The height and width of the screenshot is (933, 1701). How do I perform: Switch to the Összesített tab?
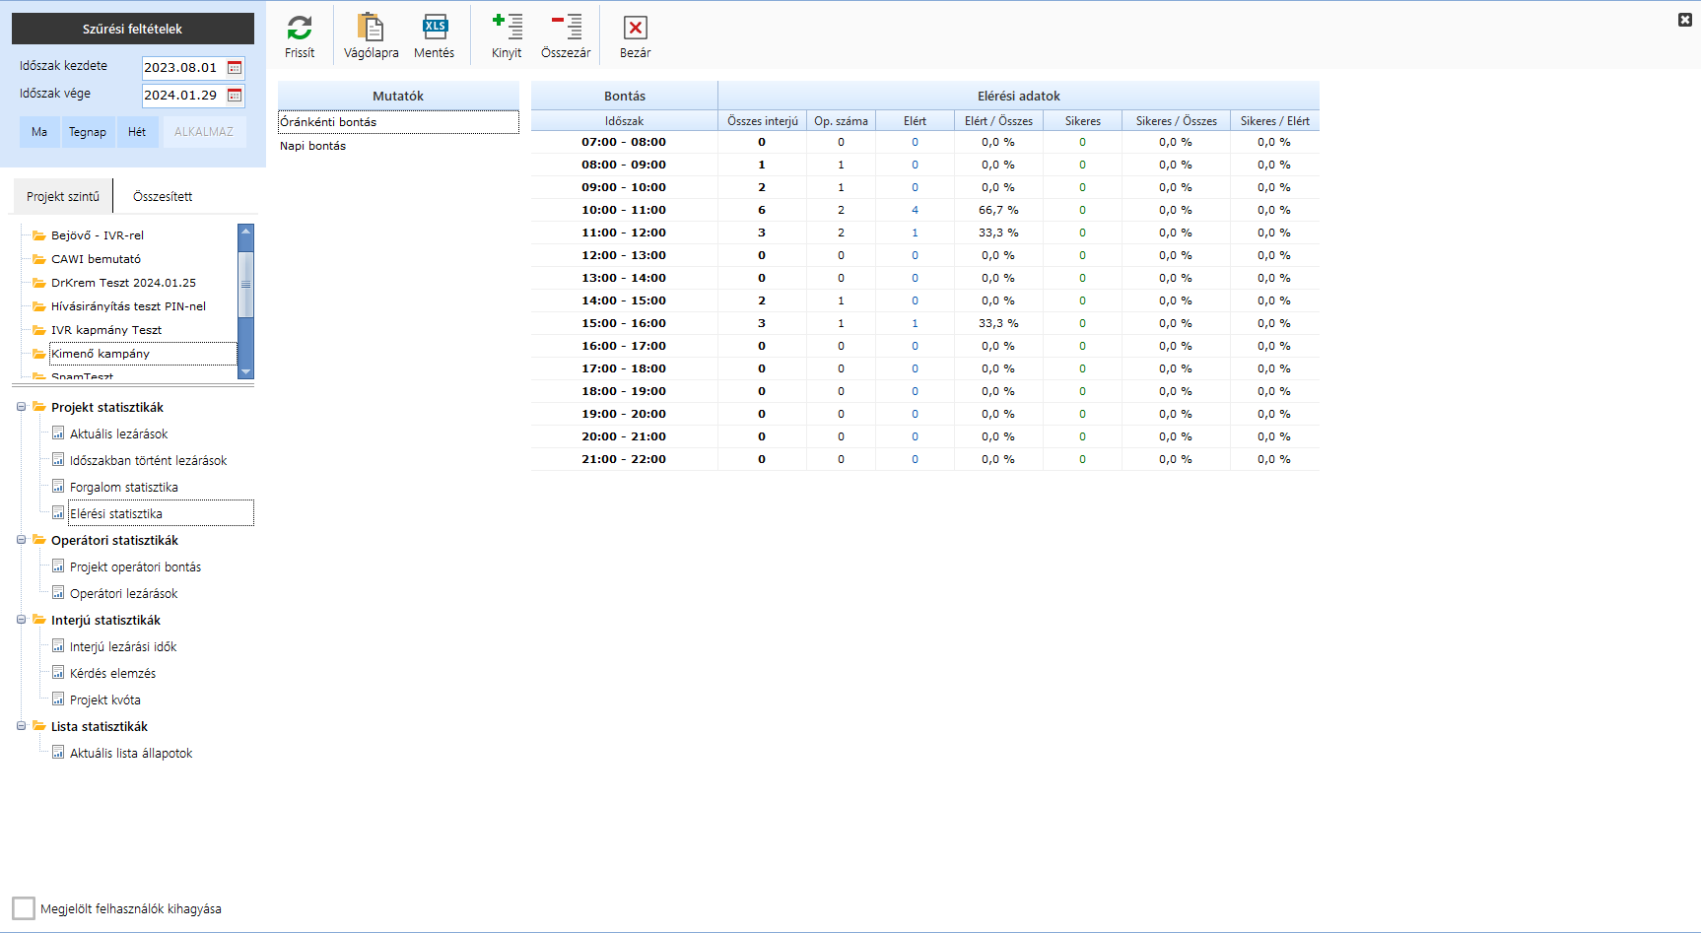[x=163, y=197]
